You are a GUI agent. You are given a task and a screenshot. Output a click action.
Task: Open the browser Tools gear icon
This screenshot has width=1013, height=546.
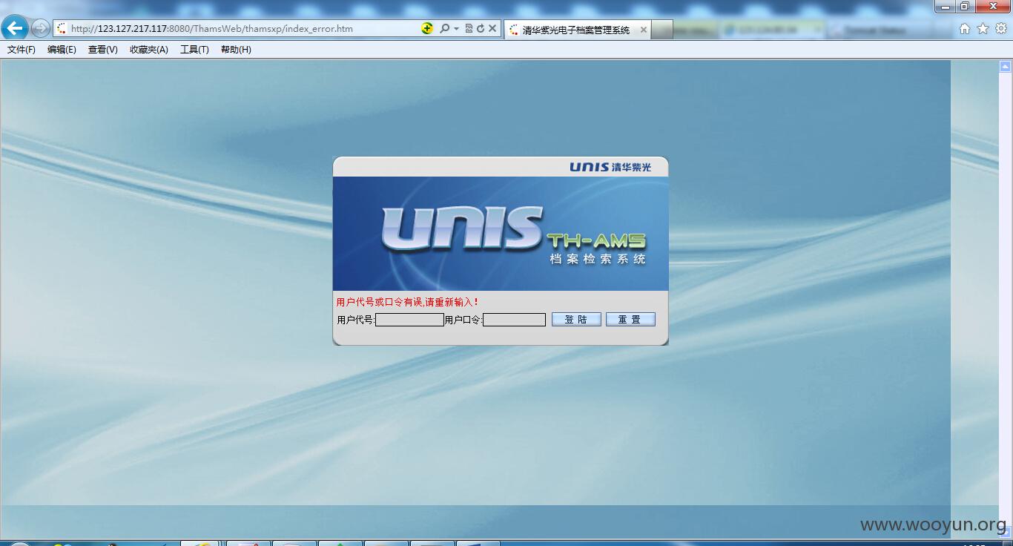point(1000,28)
